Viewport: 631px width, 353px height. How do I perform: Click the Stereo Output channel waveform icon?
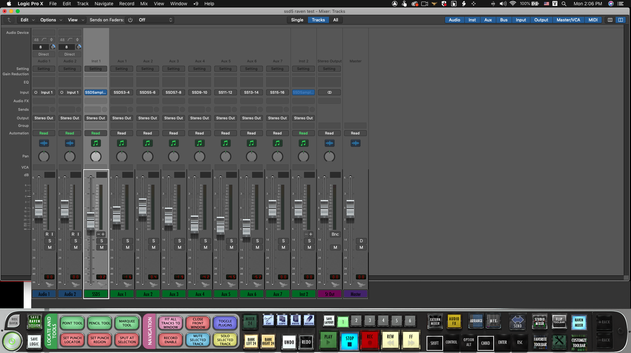coord(329,143)
